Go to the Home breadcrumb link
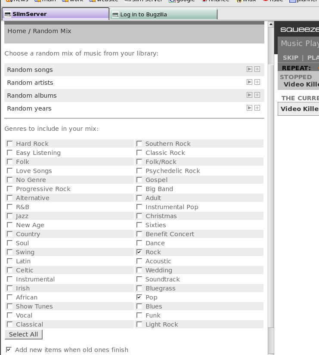Image resolution: width=319 pixels, height=355 pixels. 17,31
